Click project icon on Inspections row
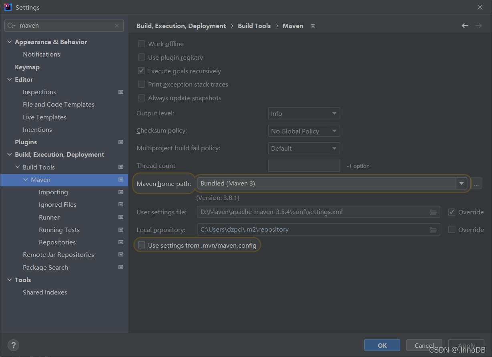The image size is (492, 357). click(x=120, y=92)
